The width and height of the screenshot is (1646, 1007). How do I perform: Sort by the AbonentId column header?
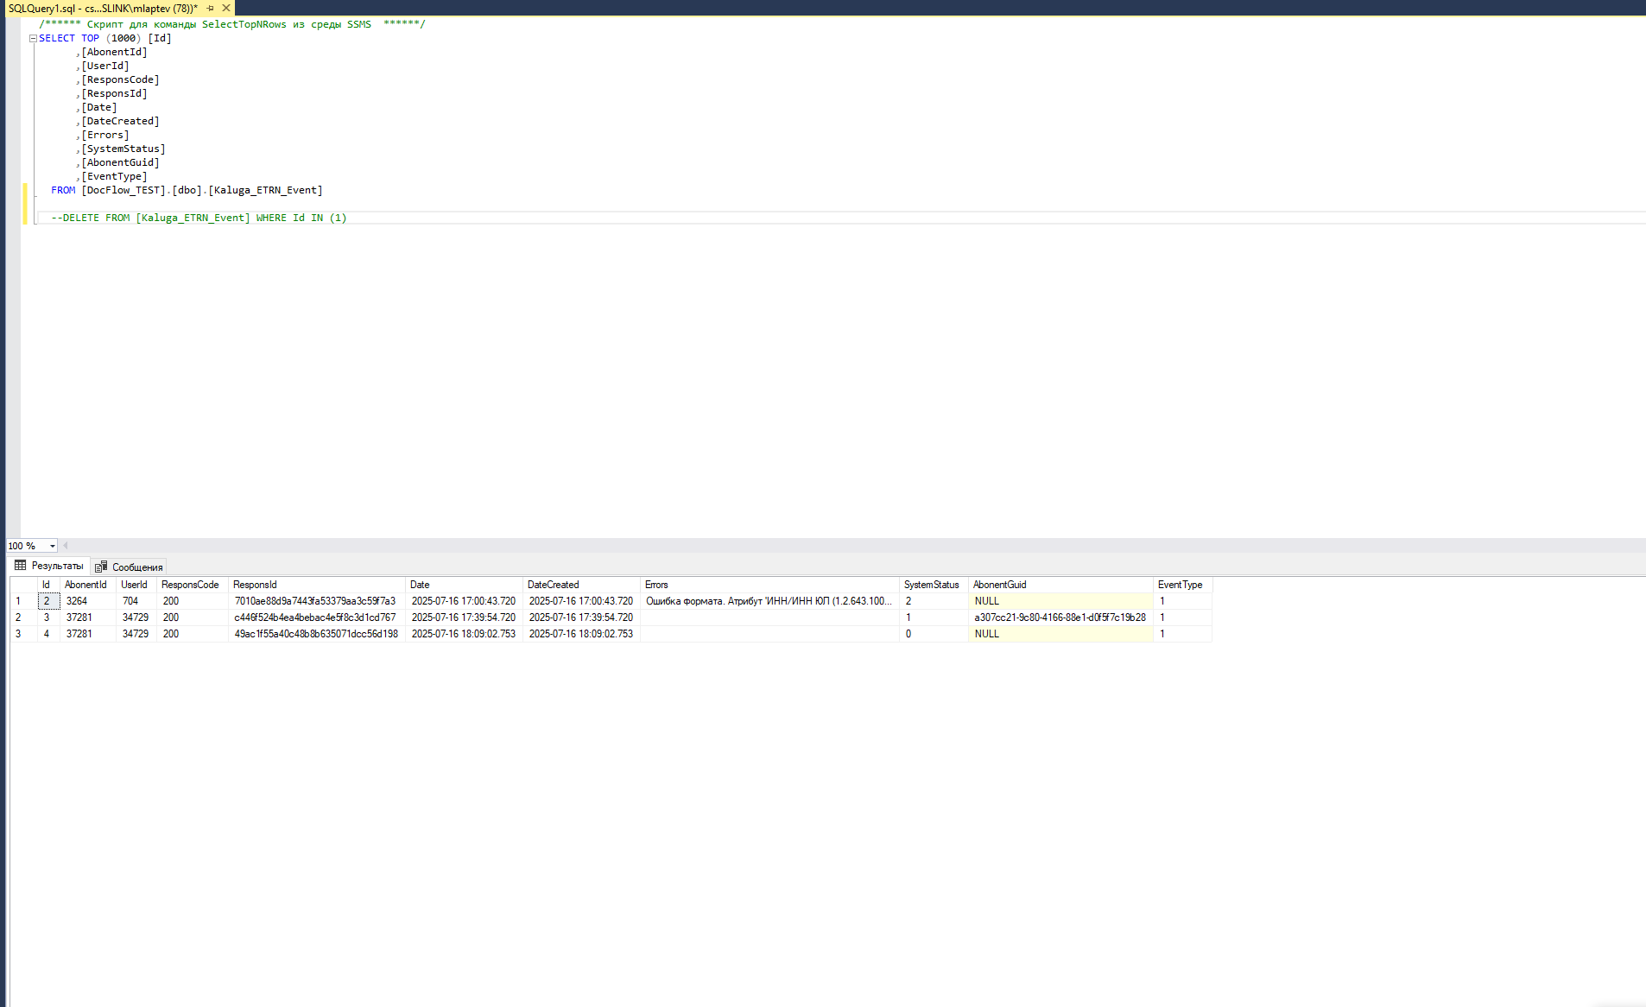[x=87, y=585]
